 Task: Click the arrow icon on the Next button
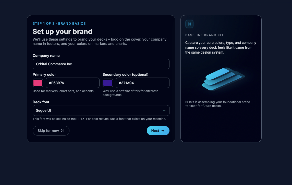click(x=163, y=130)
